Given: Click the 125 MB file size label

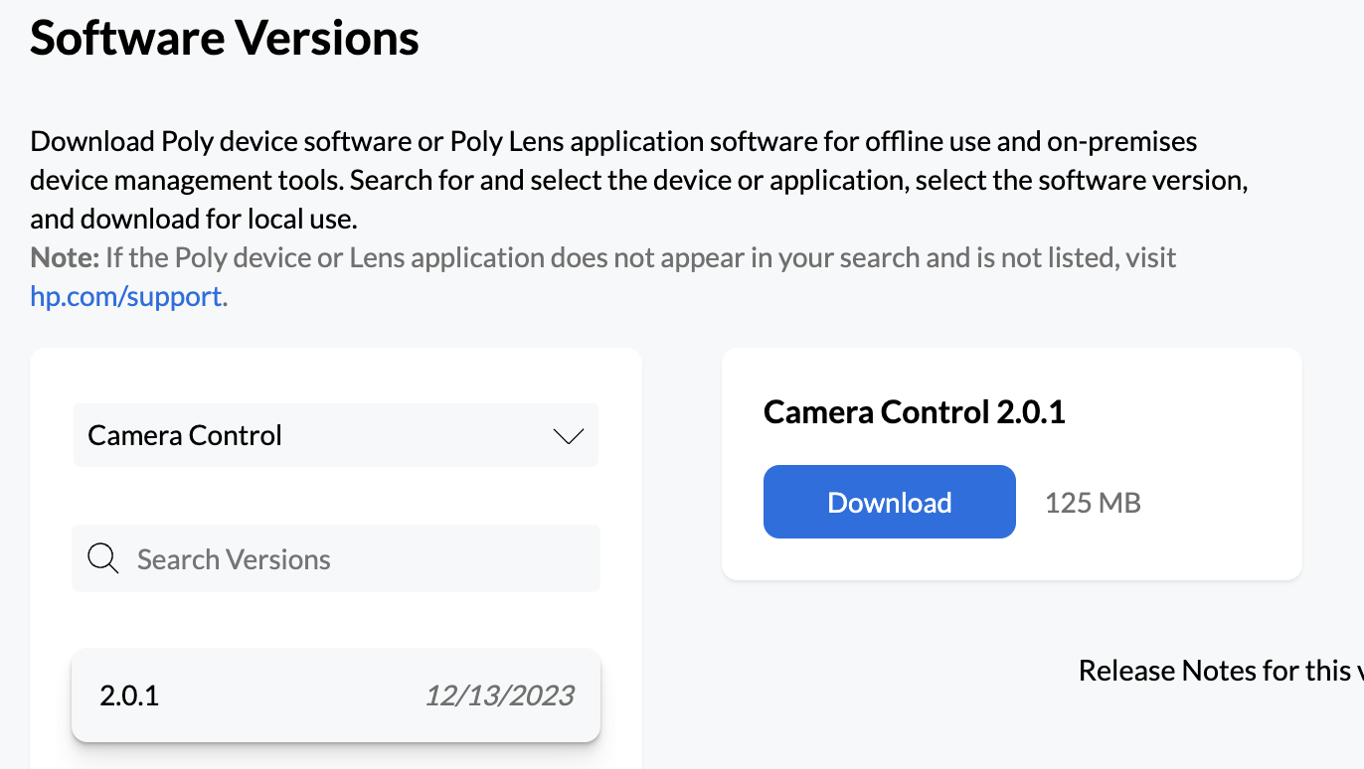Looking at the screenshot, I should coord(1093,502).
